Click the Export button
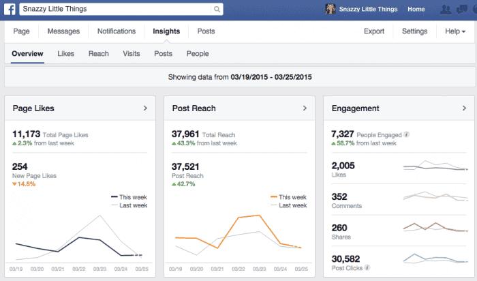 (x=374, y=31)
